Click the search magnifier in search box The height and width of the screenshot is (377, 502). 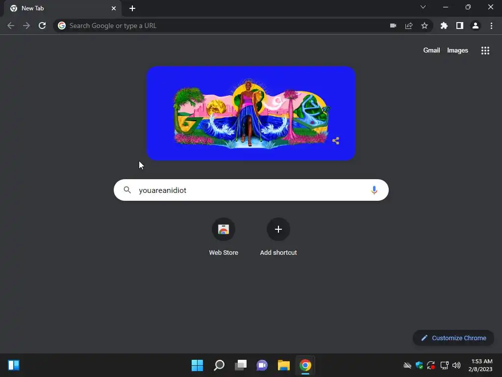pyautogui.click(x=127, y=190)
